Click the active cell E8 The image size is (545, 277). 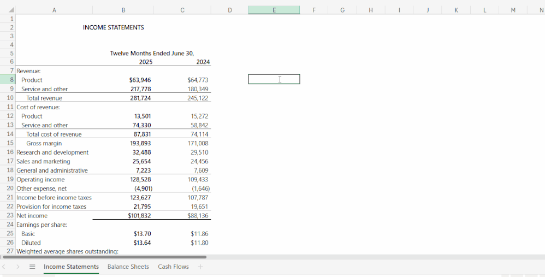274,79
